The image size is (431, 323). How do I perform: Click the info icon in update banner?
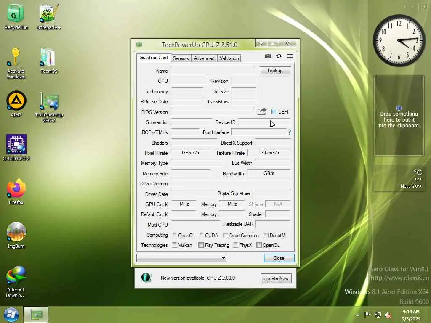click(x=146, y=278)
